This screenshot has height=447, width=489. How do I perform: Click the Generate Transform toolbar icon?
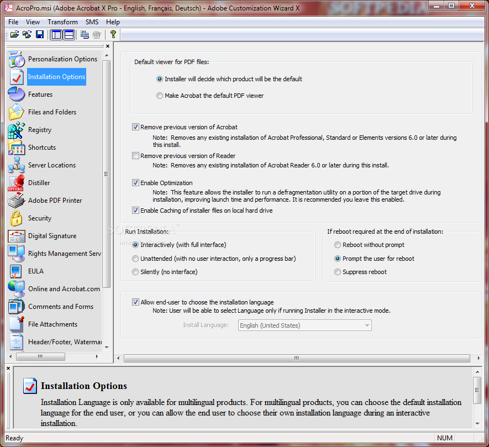tap(85, 34)
